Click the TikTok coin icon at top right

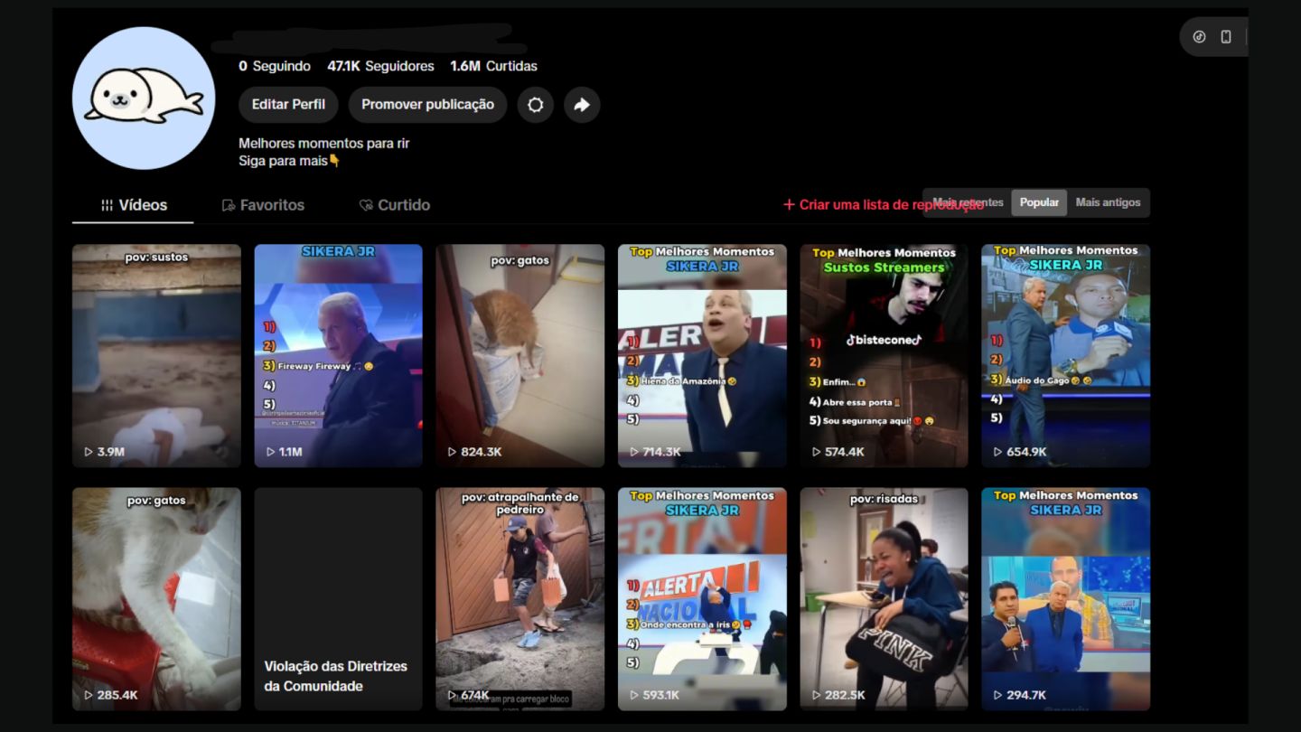click(x=1200, y=37)
